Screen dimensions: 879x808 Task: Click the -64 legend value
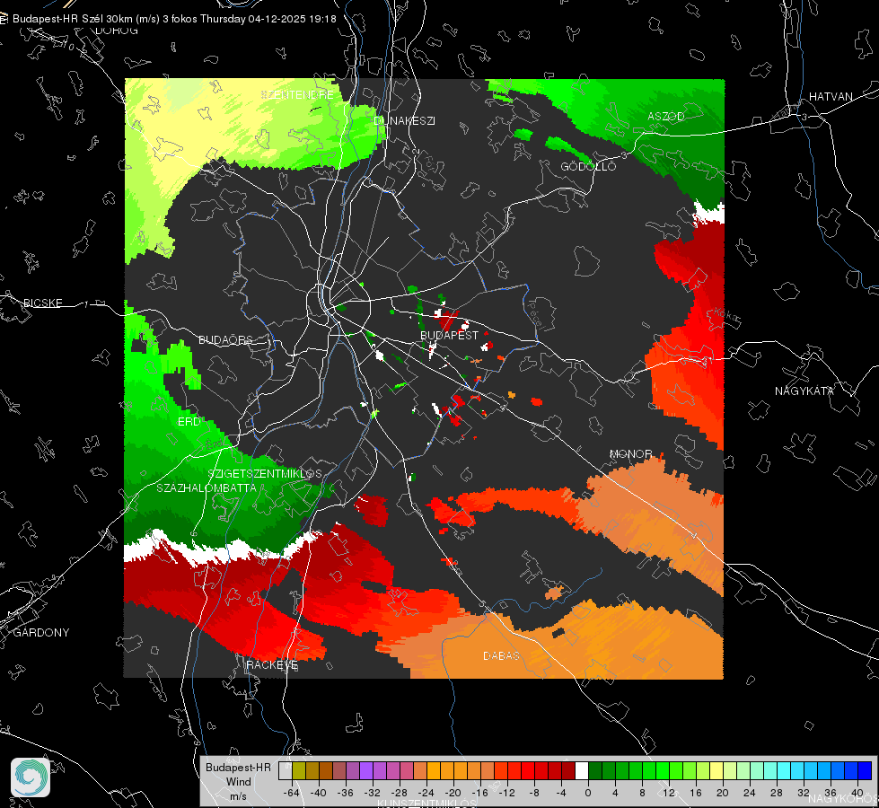[x=292, y=793]
